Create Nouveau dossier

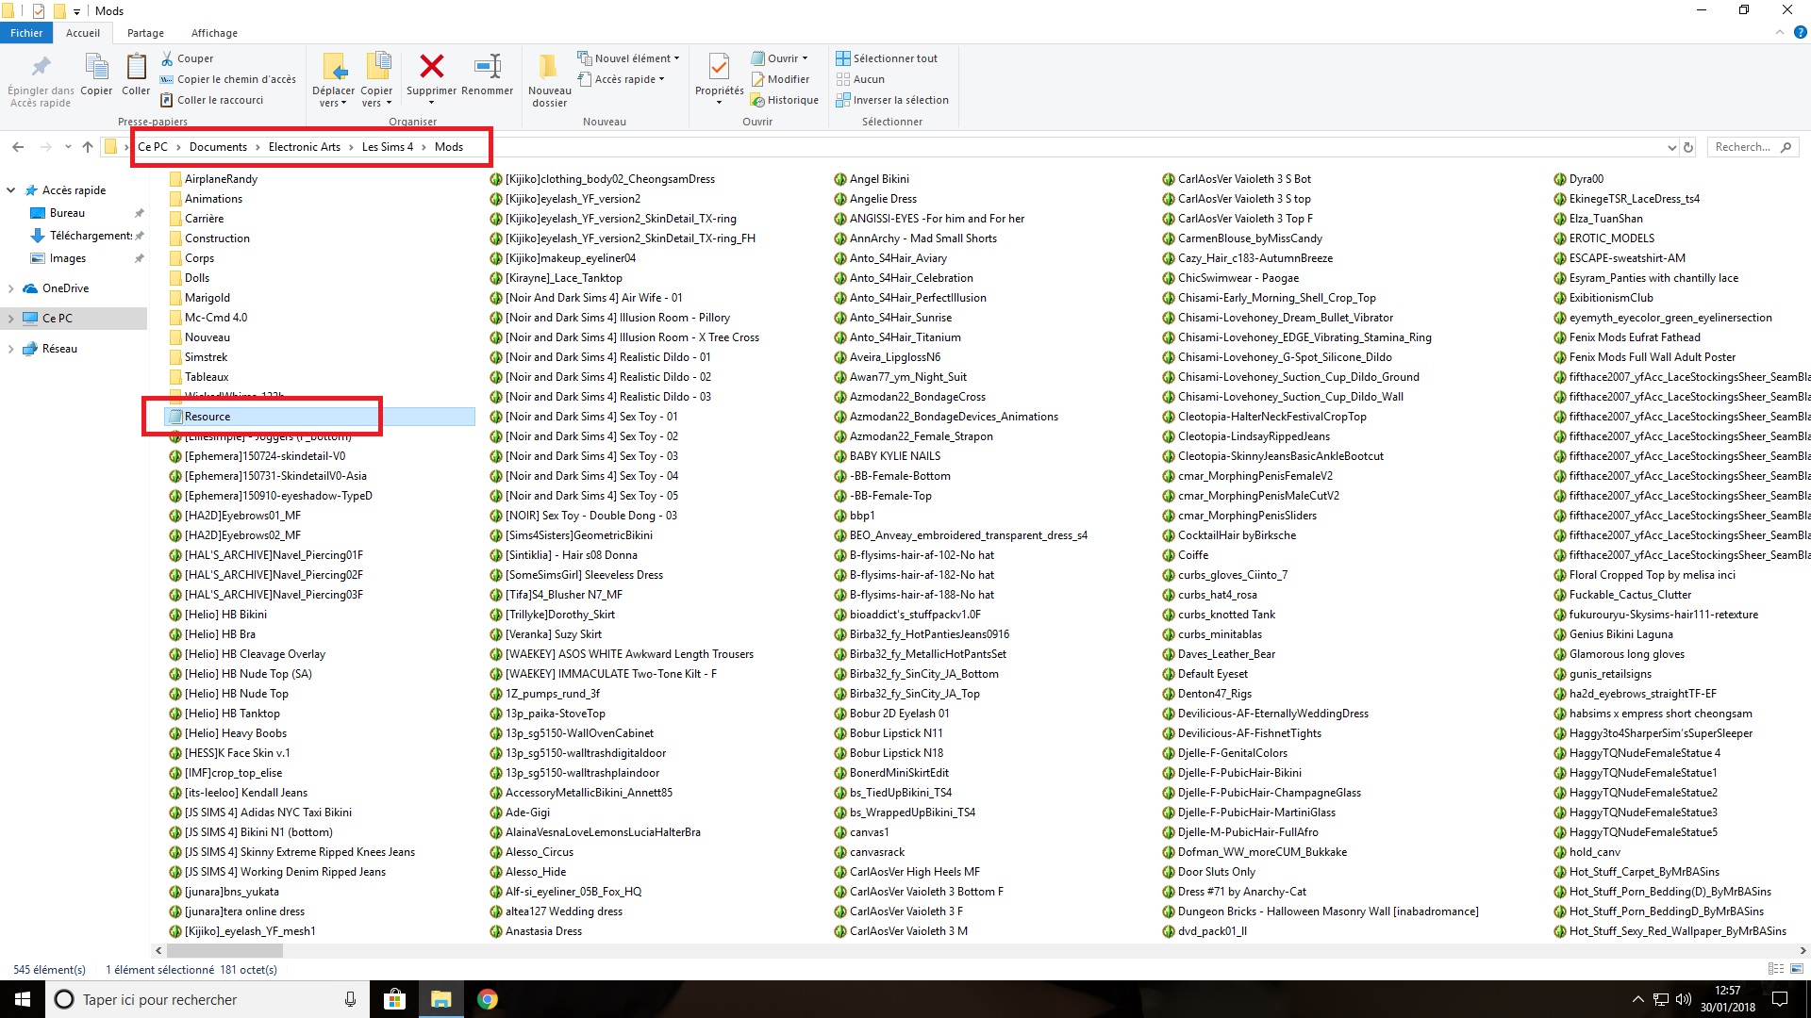(x=549, y=81)
